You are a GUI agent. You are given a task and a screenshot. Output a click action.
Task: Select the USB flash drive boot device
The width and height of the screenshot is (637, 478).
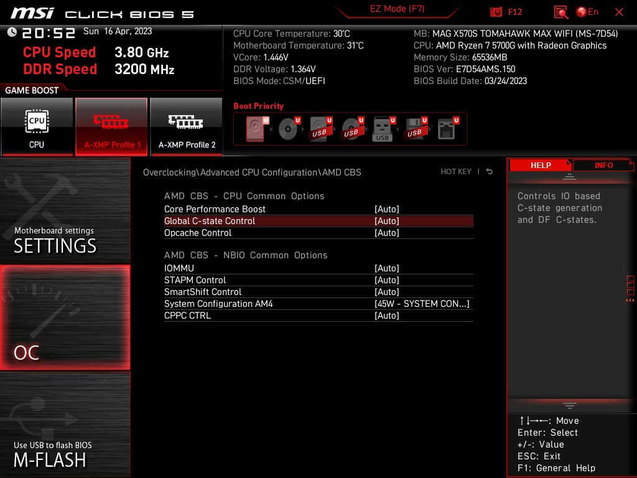[x=382, y=128]
